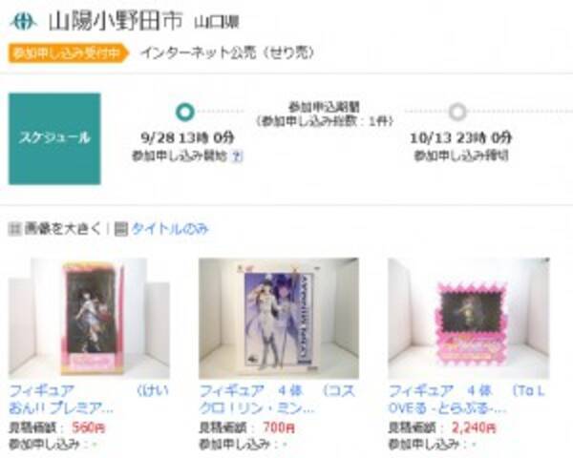Image resolution: width=573 pixels, height=458 pixels.
Task: Open the けいおん!! プレミア figure listing link
Action: pyautogui.click(x=89, y=399)
